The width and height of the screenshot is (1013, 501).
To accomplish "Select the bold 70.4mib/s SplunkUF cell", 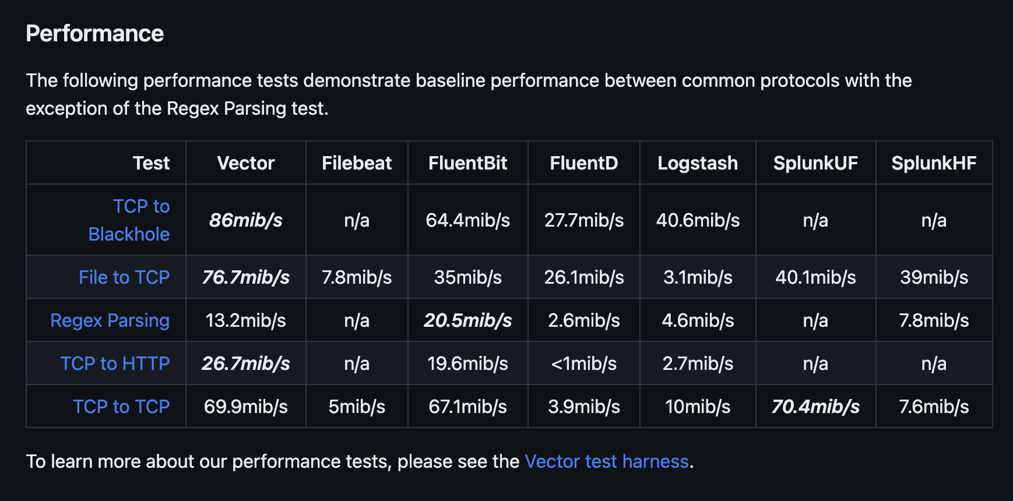I will (x=815, y=407).
